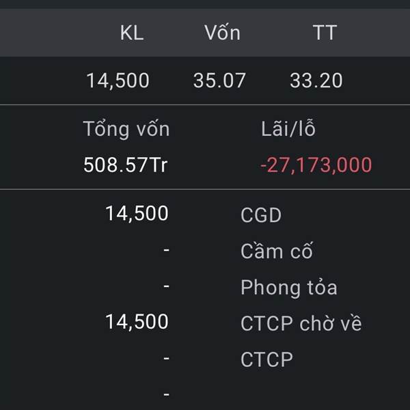This screenshot has height=410, width=410.
Task: Select the dash value beside standalone CTCP
Action: (x=166, y=359)
